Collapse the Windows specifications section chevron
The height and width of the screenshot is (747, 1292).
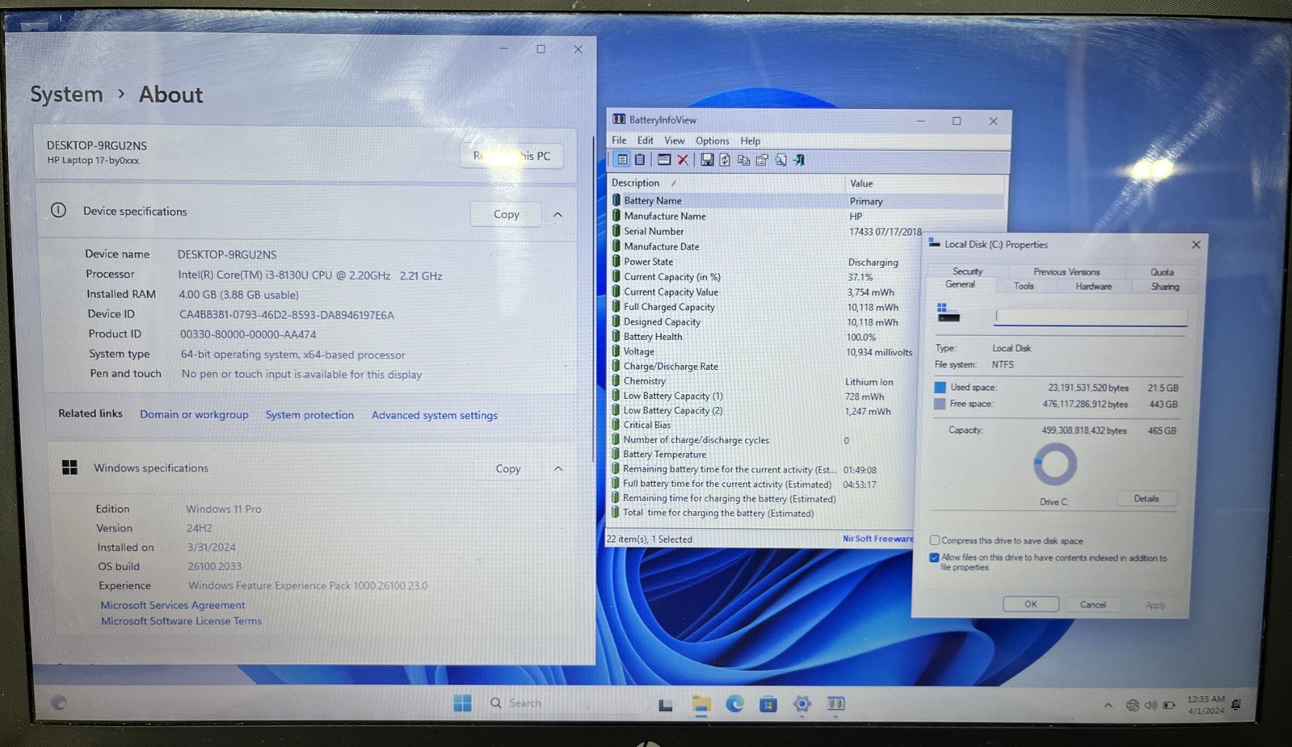pyautogui.click(x=558, y=468)
